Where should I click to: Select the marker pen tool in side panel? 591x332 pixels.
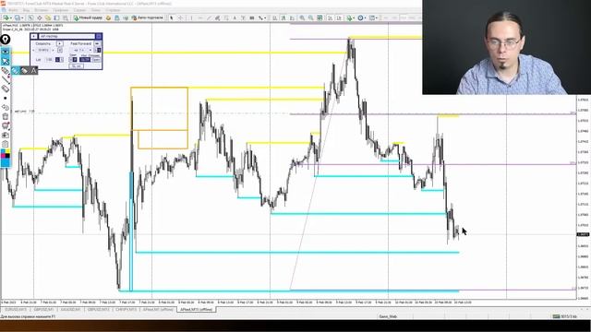pos(6,70)
